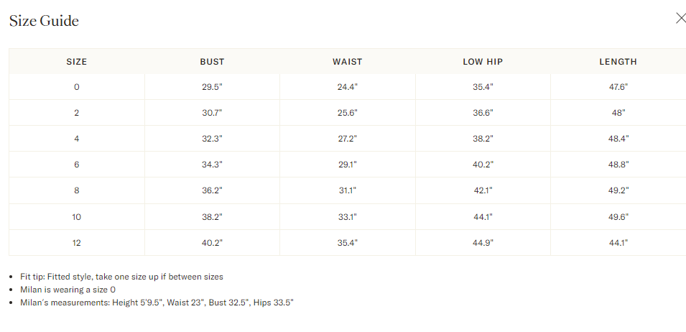The image size is (686, 332).
Task: Click the size 10 row label
Action: click(x=77, y=216)
